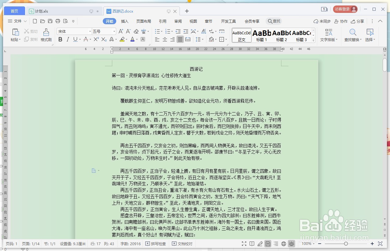390x251 pixels.
Task: Center align text
Action: (x=165, y=39)
